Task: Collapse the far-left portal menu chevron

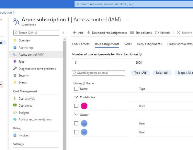Action: 1,20
